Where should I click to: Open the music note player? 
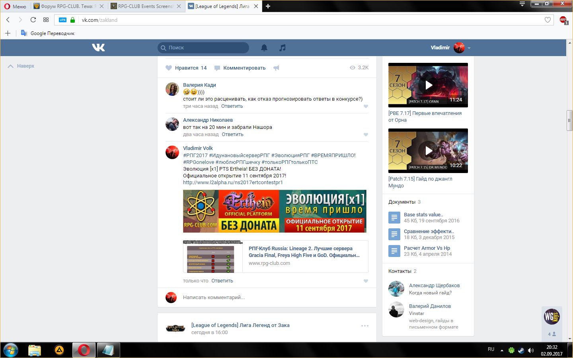coord(283,48)
